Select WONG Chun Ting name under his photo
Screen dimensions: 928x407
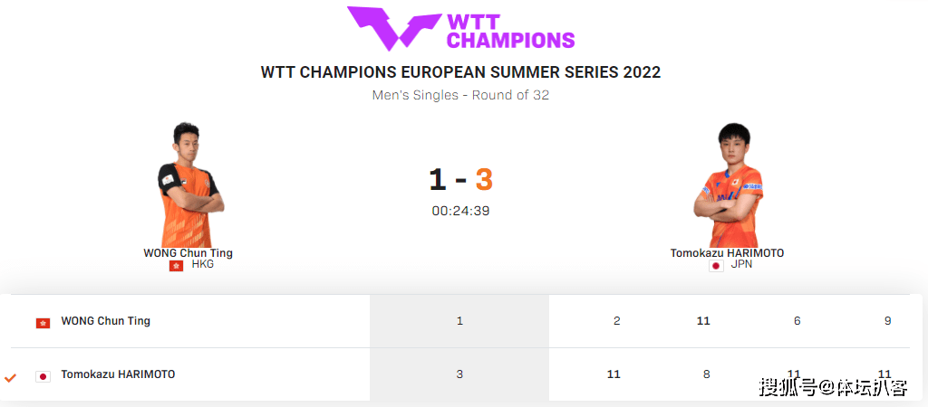click(188, 253)
